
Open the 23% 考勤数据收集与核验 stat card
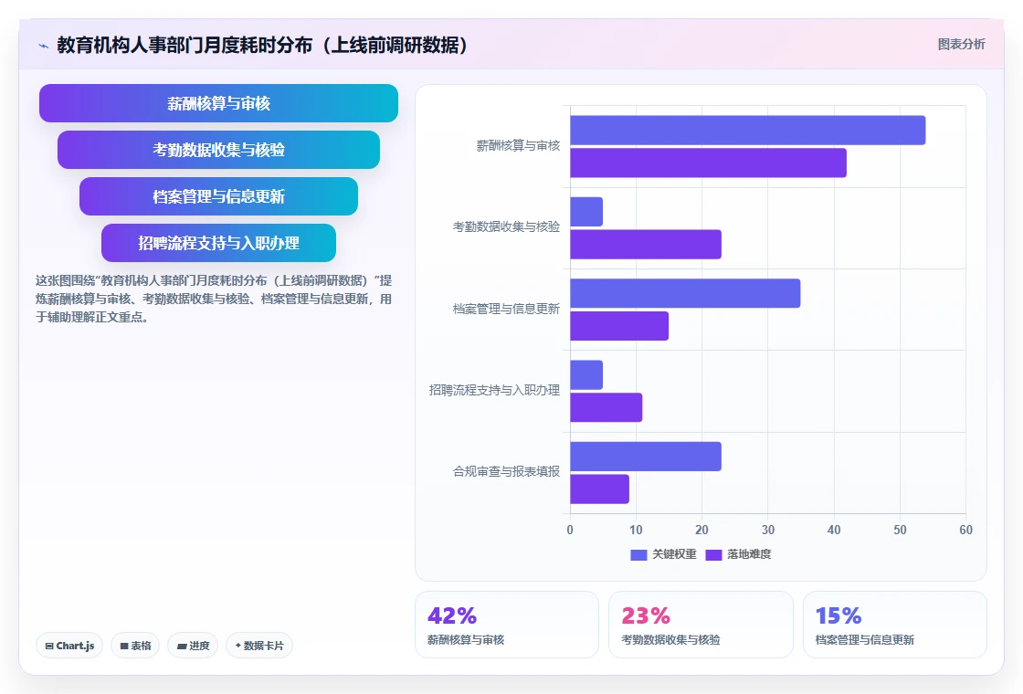click(701, 625)
